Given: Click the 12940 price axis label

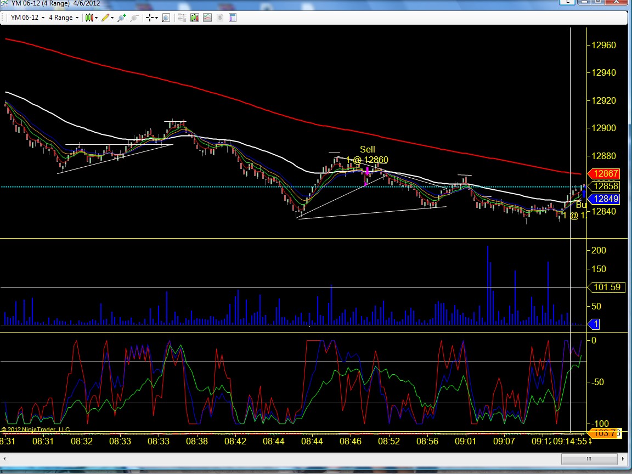Looking at the screenshot, I should click(x=603, y=72).
